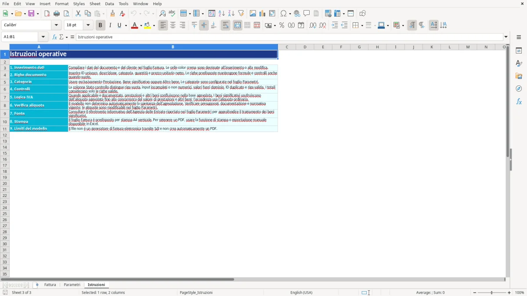The width and height of the screenshot is (527, 296).
Task: Open the Navigator in sidebar
Action: 519,89
